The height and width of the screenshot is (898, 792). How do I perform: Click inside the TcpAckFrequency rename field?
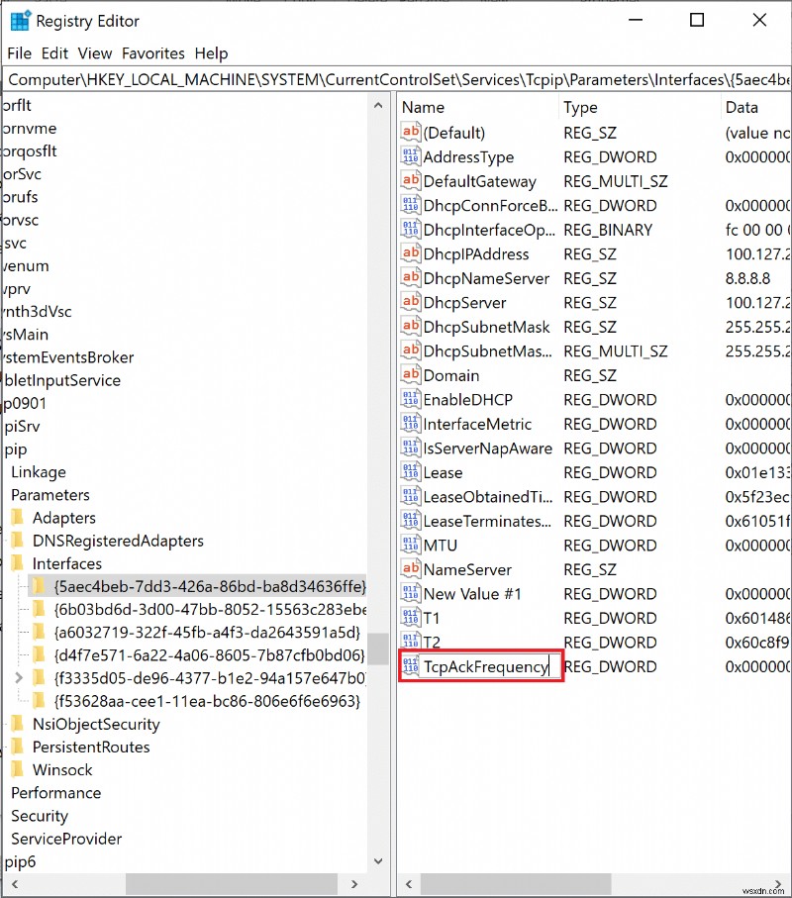tap(488, 666)
